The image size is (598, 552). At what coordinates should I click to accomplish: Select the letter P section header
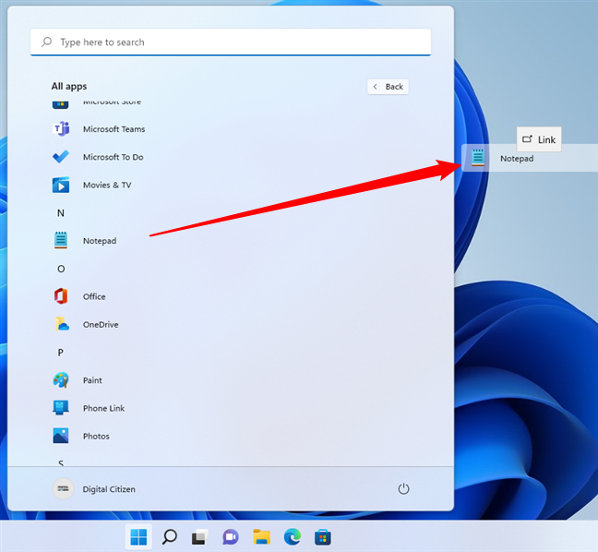(61, 353)
